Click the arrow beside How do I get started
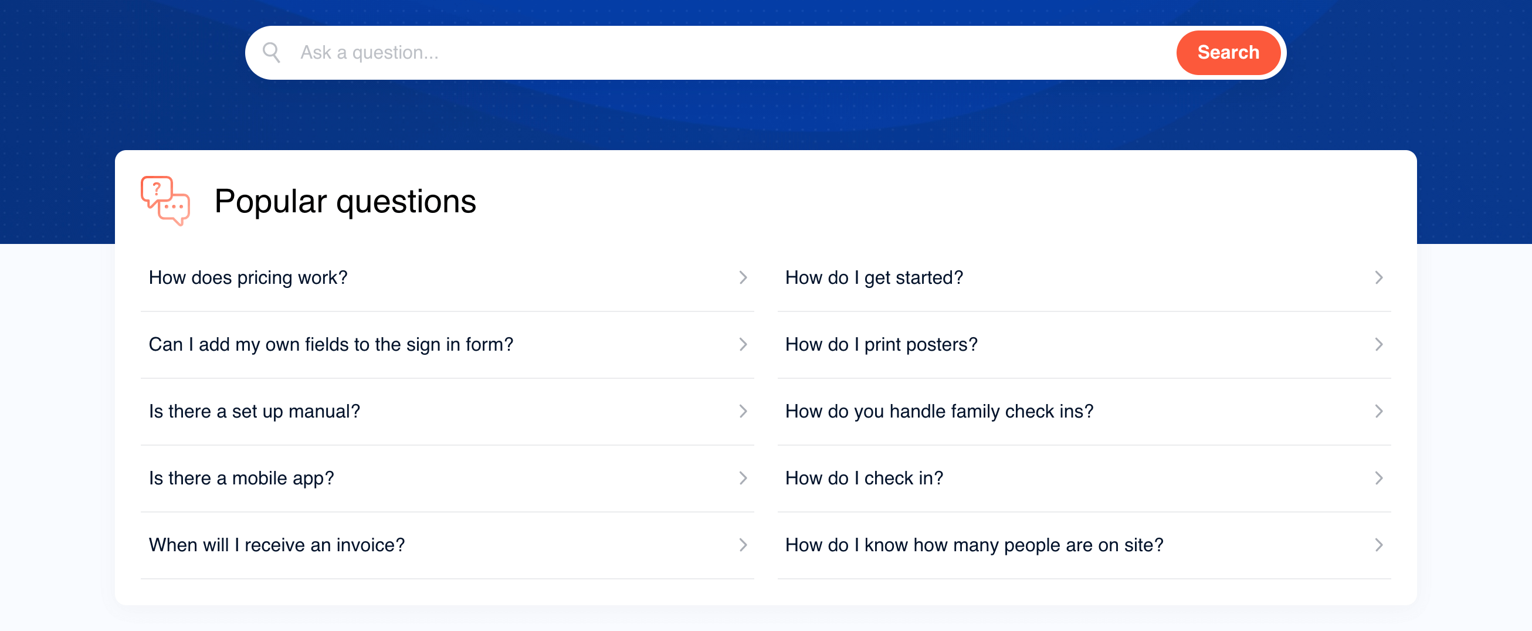The image size is (1532, 631). [1378, 278]
